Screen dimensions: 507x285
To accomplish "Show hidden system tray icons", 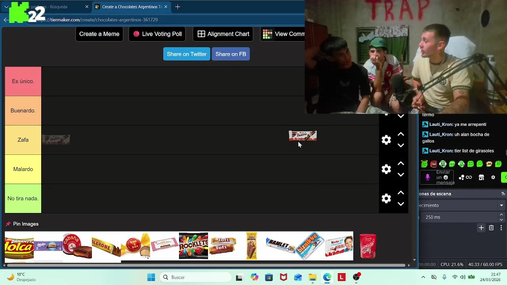I will tap(423, 277).
